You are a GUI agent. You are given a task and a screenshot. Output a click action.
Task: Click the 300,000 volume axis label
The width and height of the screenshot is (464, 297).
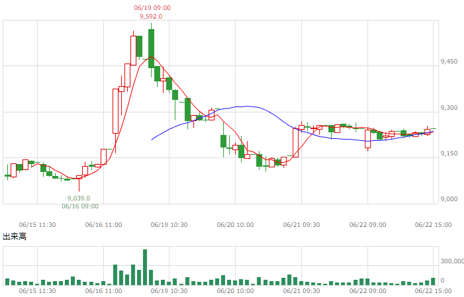tap(452, 261)
